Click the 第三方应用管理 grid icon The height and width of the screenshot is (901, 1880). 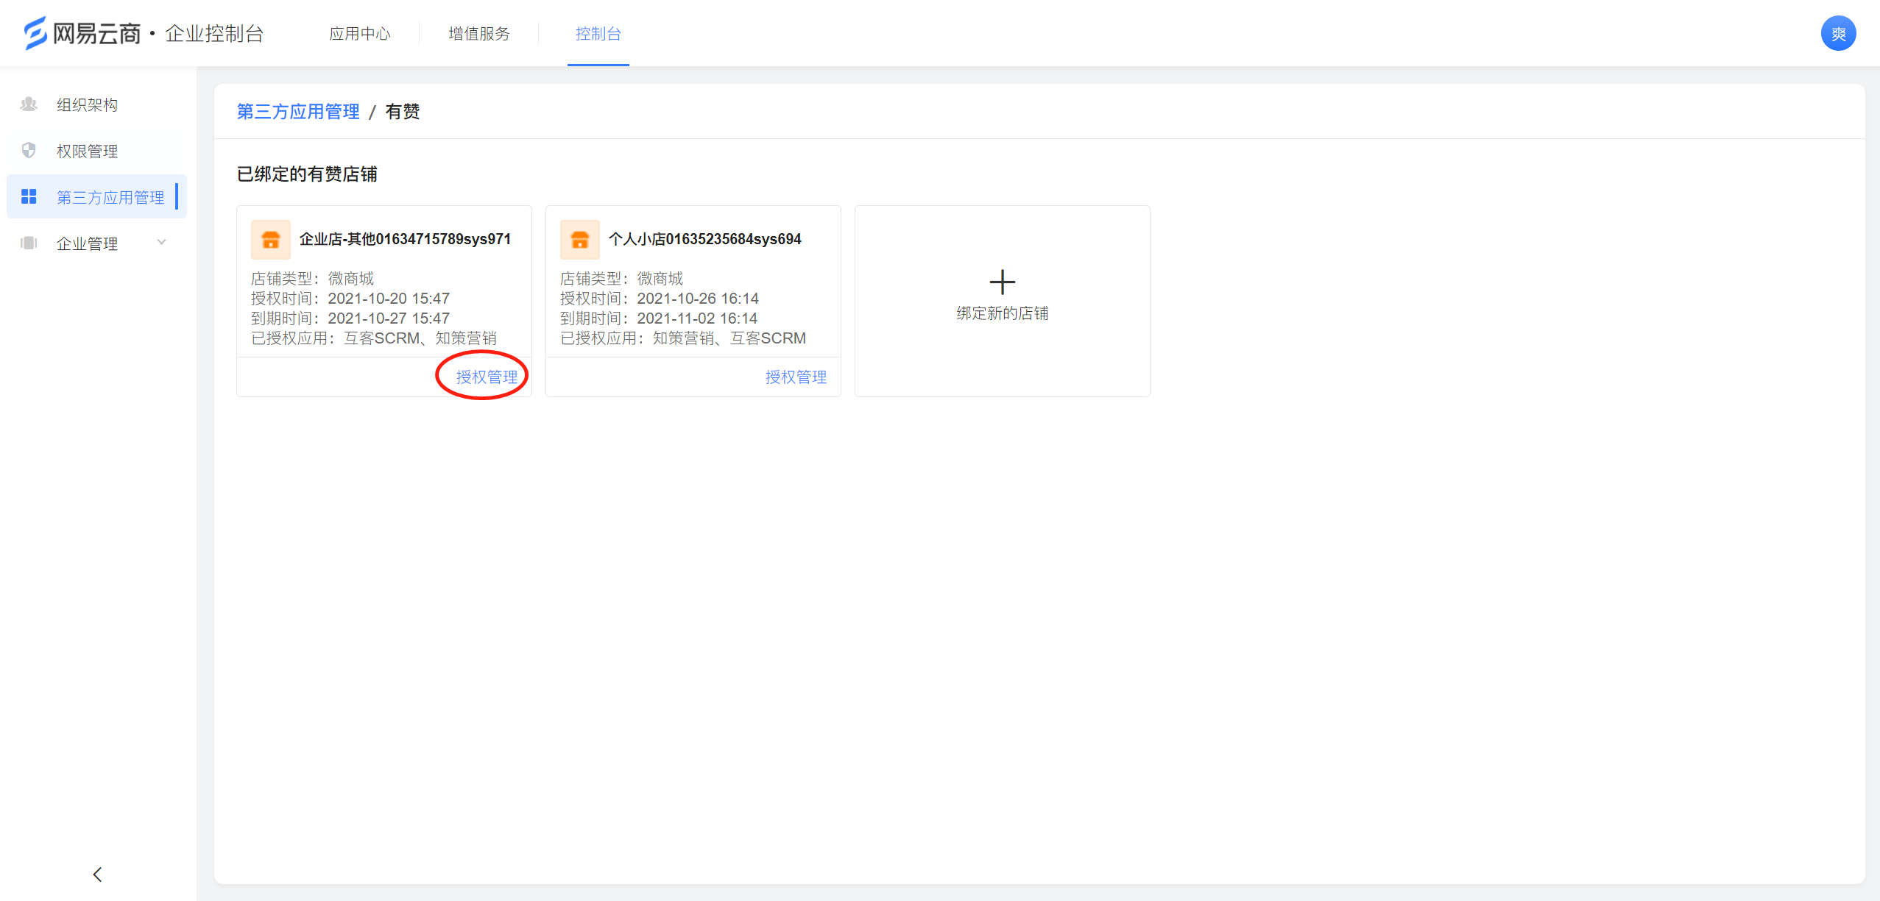[x=29, y=196]
